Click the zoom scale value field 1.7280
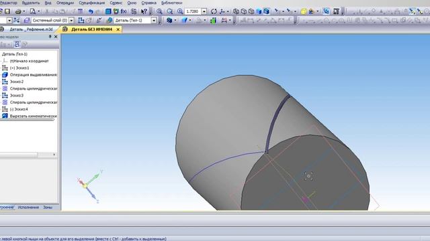 pyautogui.click(x=193, y=11)
